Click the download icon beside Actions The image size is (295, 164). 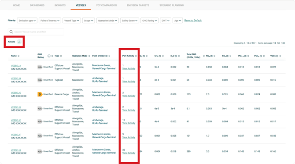pyautogui.click(x=19, y=42)
